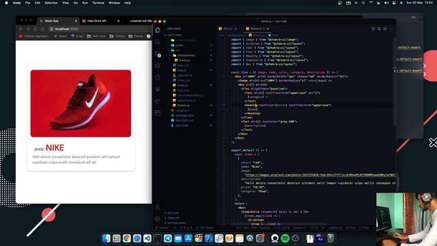437x246 pixels.
Task: Open App.css in the Explorer tree
Action: tap(183, 66)
